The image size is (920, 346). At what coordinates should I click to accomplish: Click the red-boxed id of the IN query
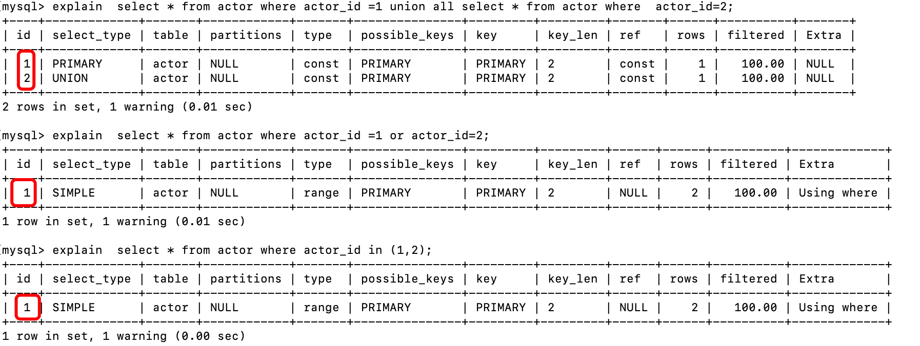point(27,307)
